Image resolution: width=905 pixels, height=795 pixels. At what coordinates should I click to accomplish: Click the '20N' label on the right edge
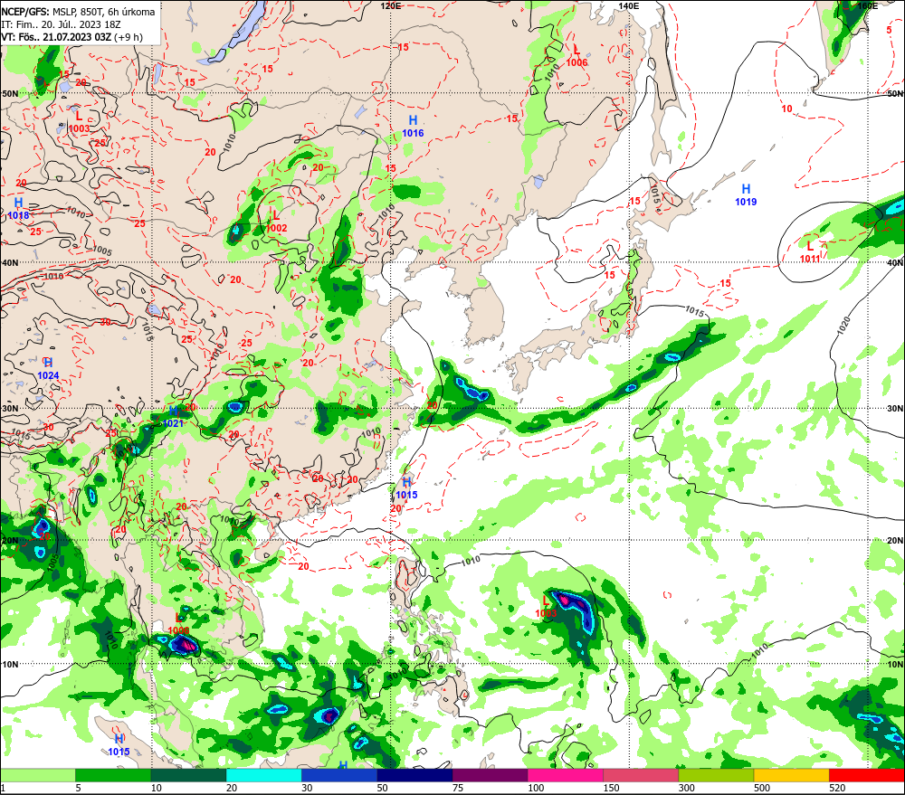[x=895, y=541]
